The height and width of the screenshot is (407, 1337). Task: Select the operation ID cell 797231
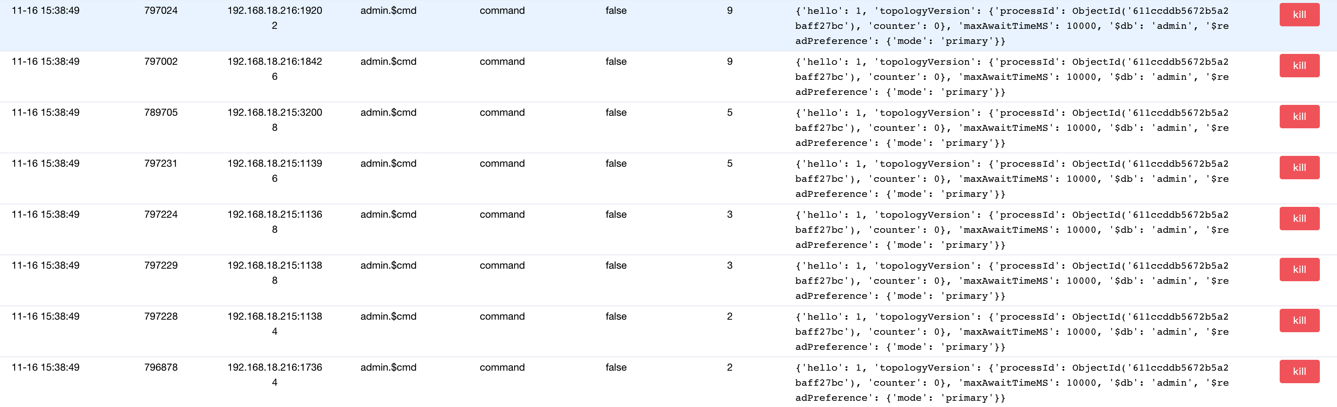pos(161,163)
